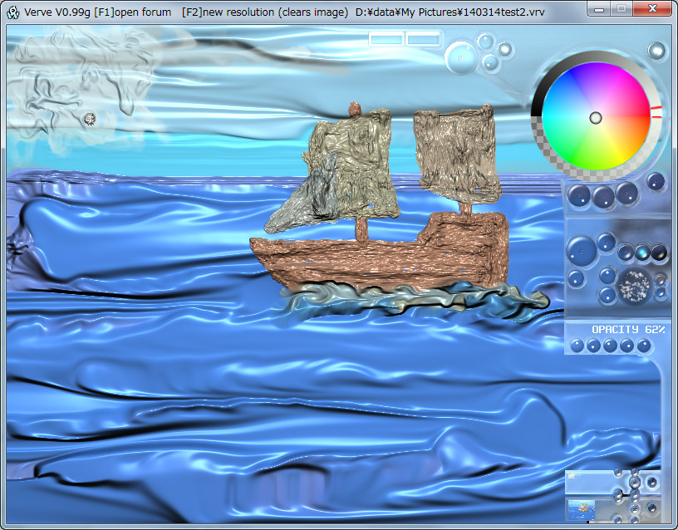Viewport: 678px width, 530px height.
Task: Click the brush preview ball above the canvas
Action: coord(462,58)
